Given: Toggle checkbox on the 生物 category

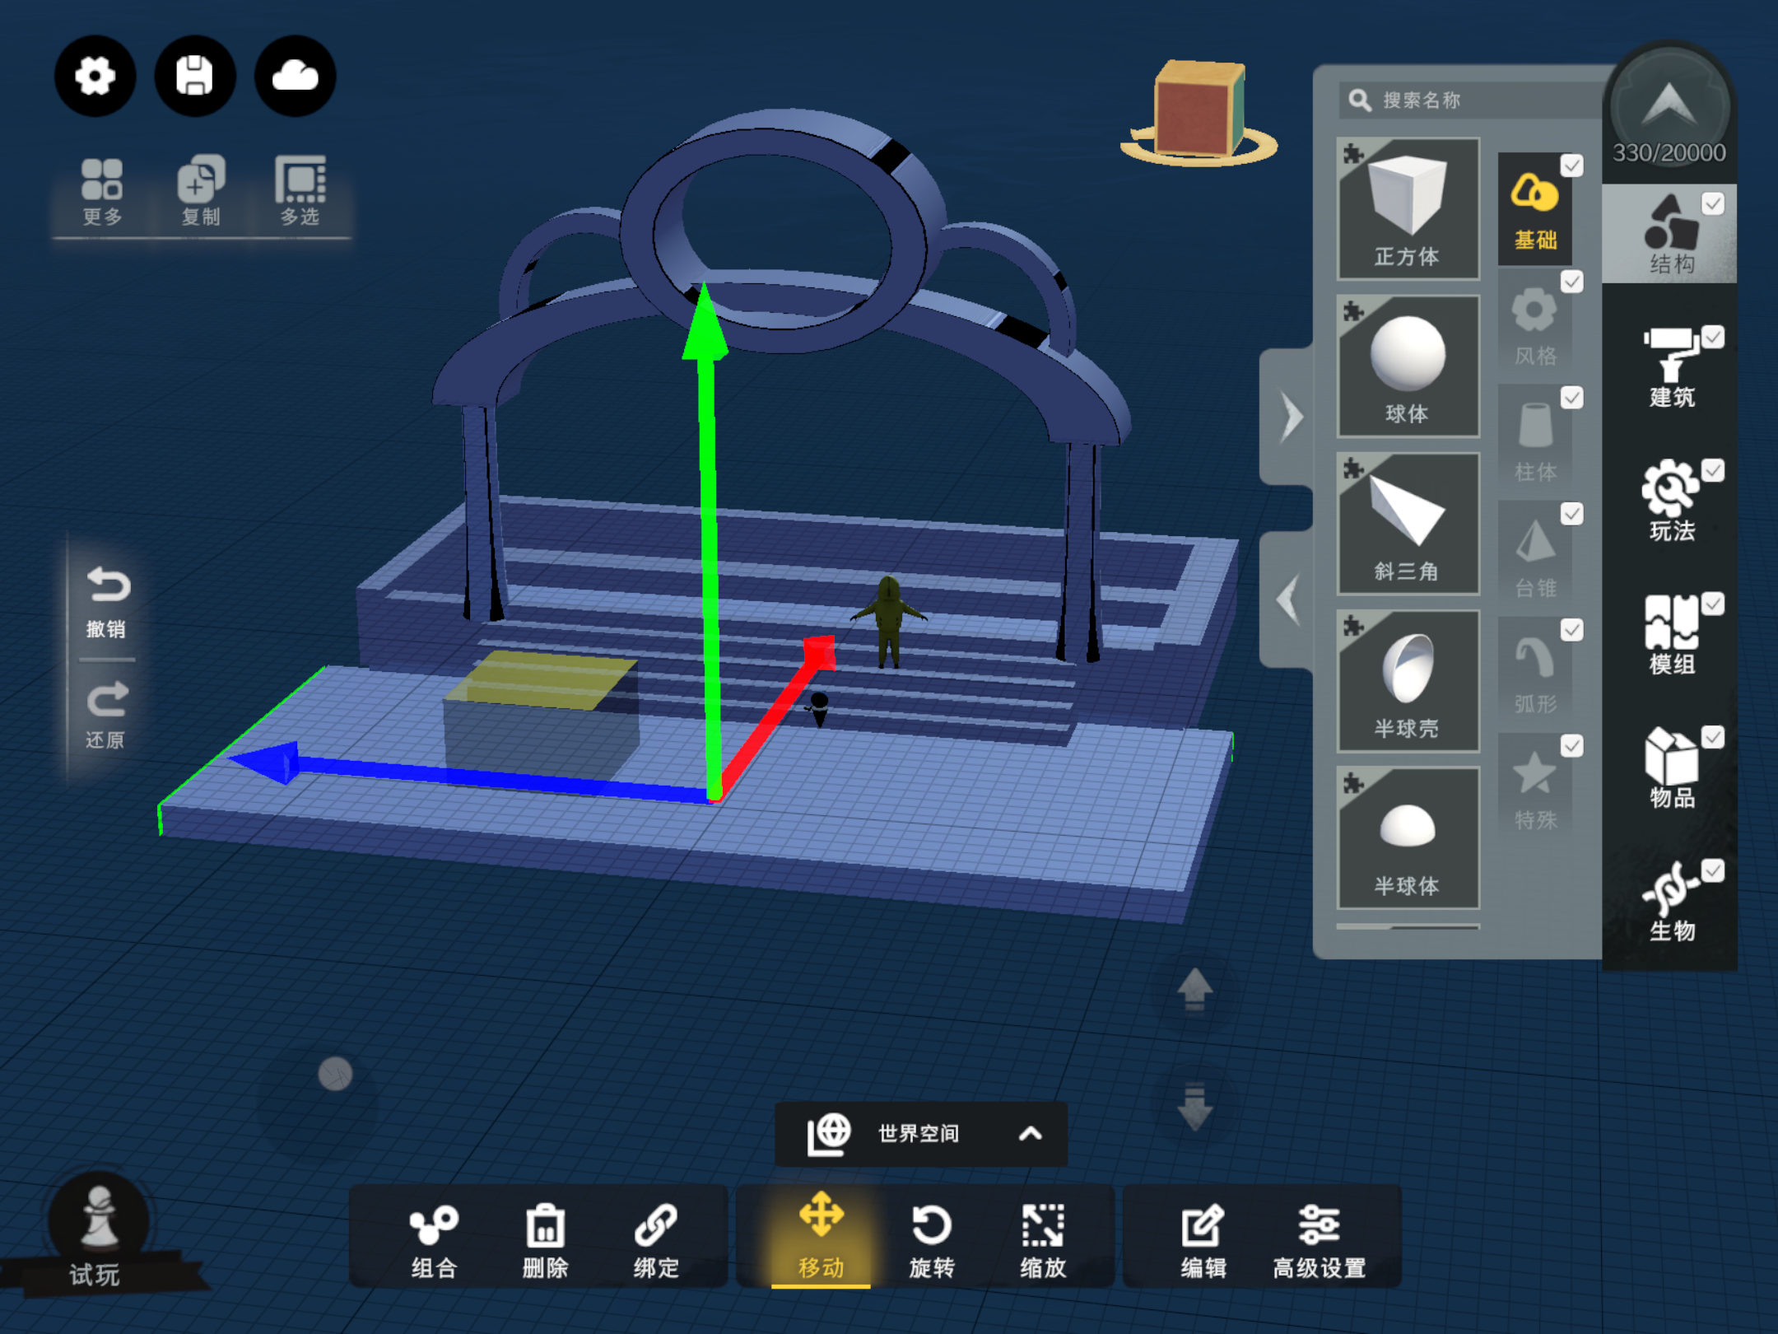Looking at the screenshot, I should click(1713, 870).
